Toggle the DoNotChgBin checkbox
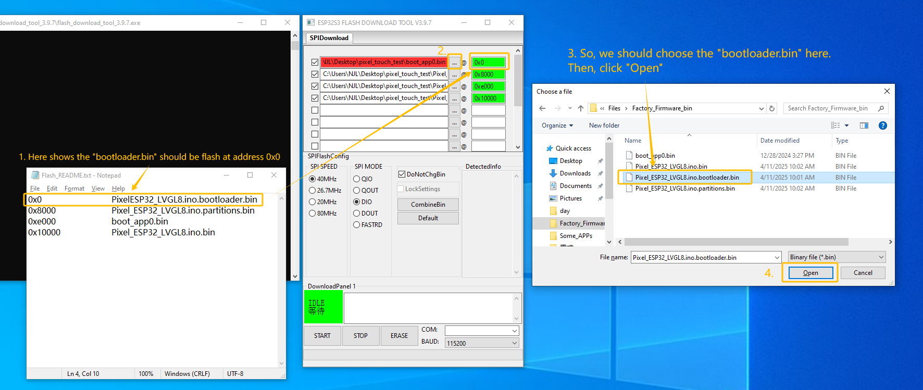The image size is (923, 390). coord(402,174)
